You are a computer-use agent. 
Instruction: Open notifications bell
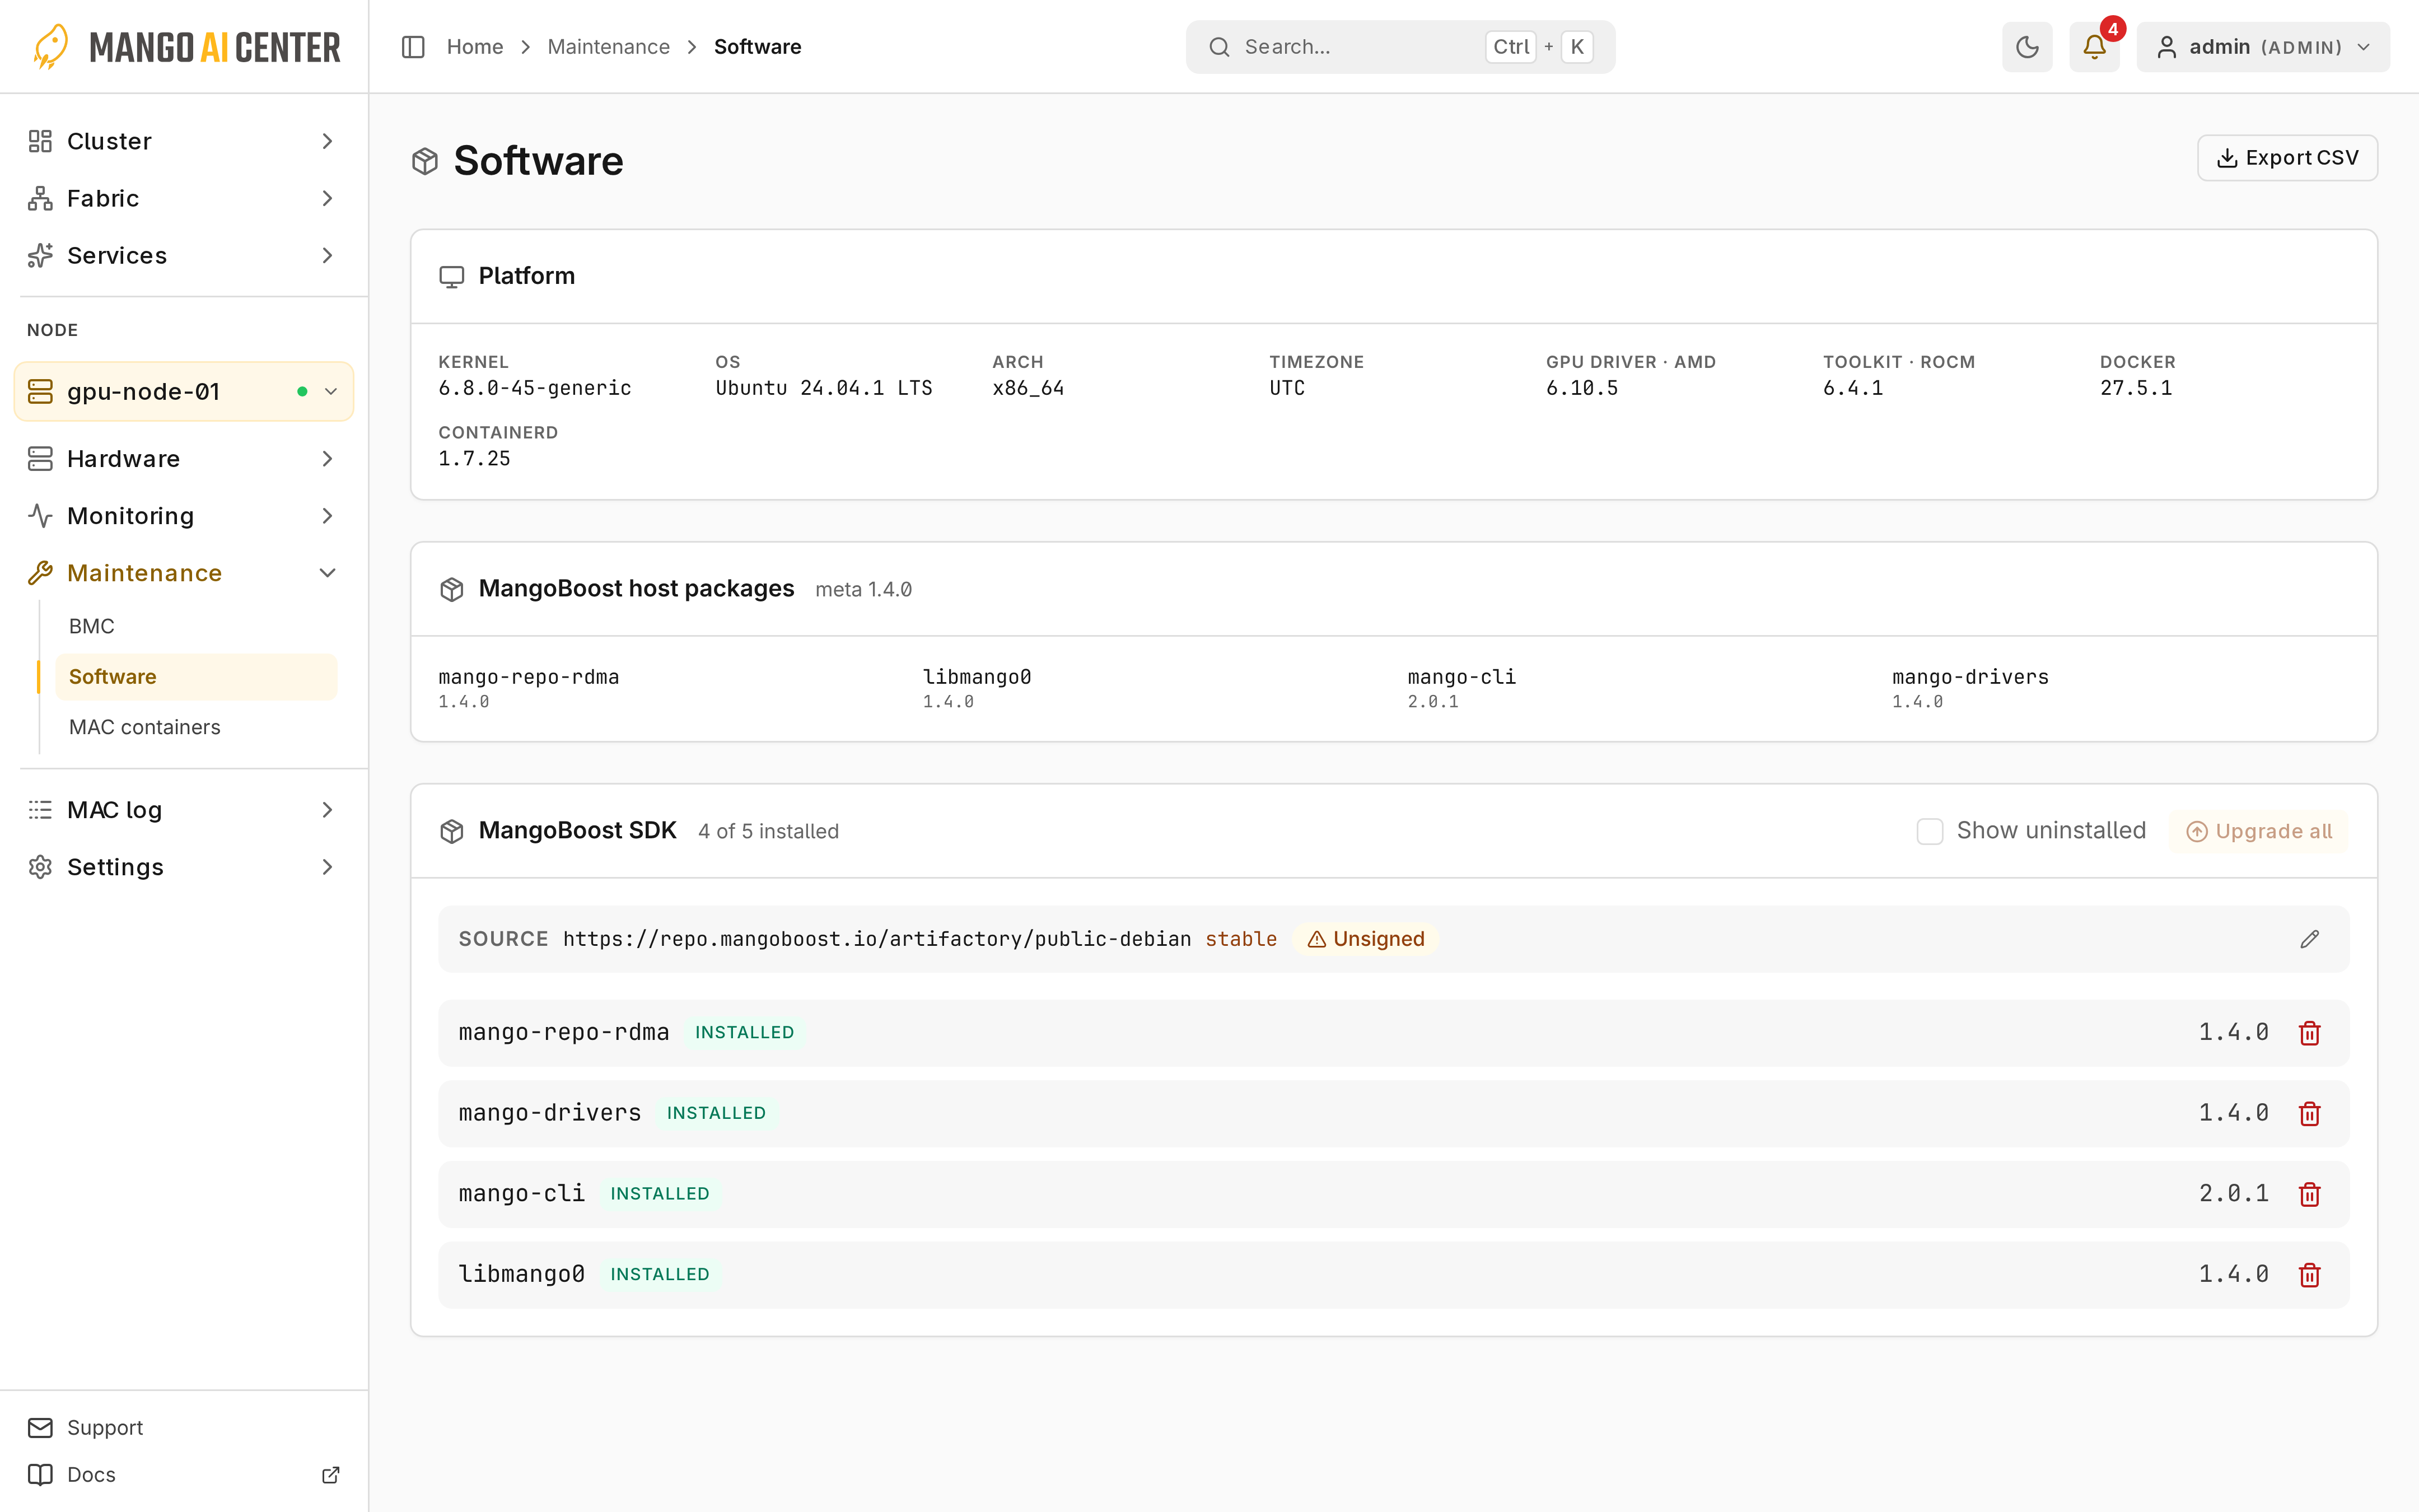pos(2094,47)
